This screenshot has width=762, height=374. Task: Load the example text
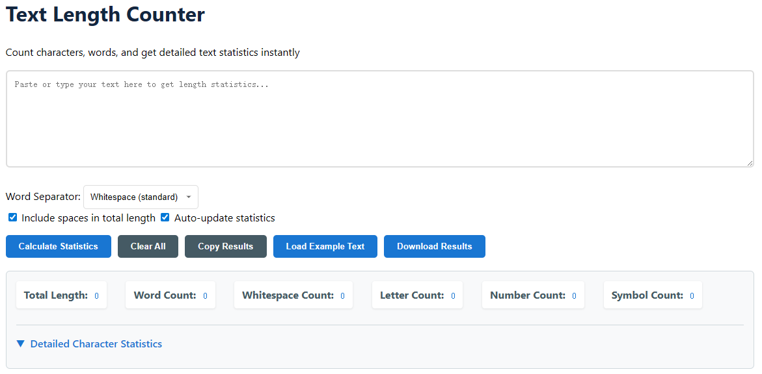[x=325, y=247]
